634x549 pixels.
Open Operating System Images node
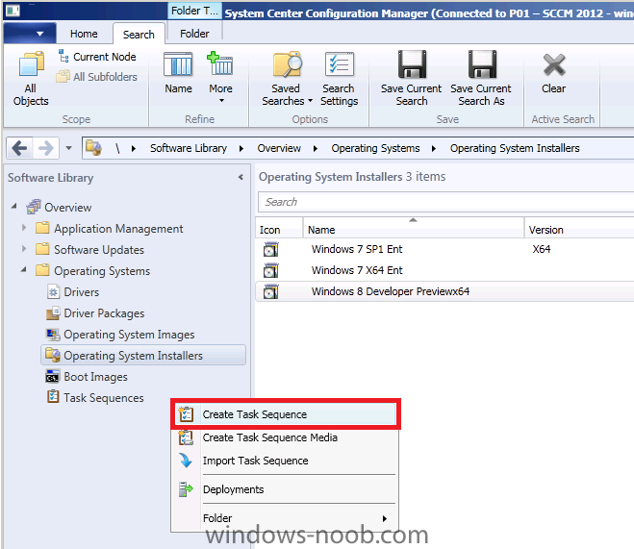pos(129,335)
